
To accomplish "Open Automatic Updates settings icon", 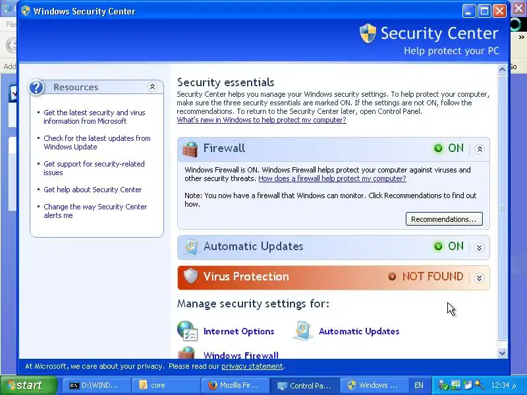I will 303,331.
